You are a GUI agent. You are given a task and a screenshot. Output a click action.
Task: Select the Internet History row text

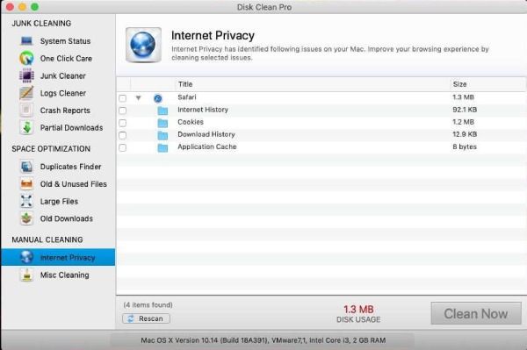click(x=203, y=110)
